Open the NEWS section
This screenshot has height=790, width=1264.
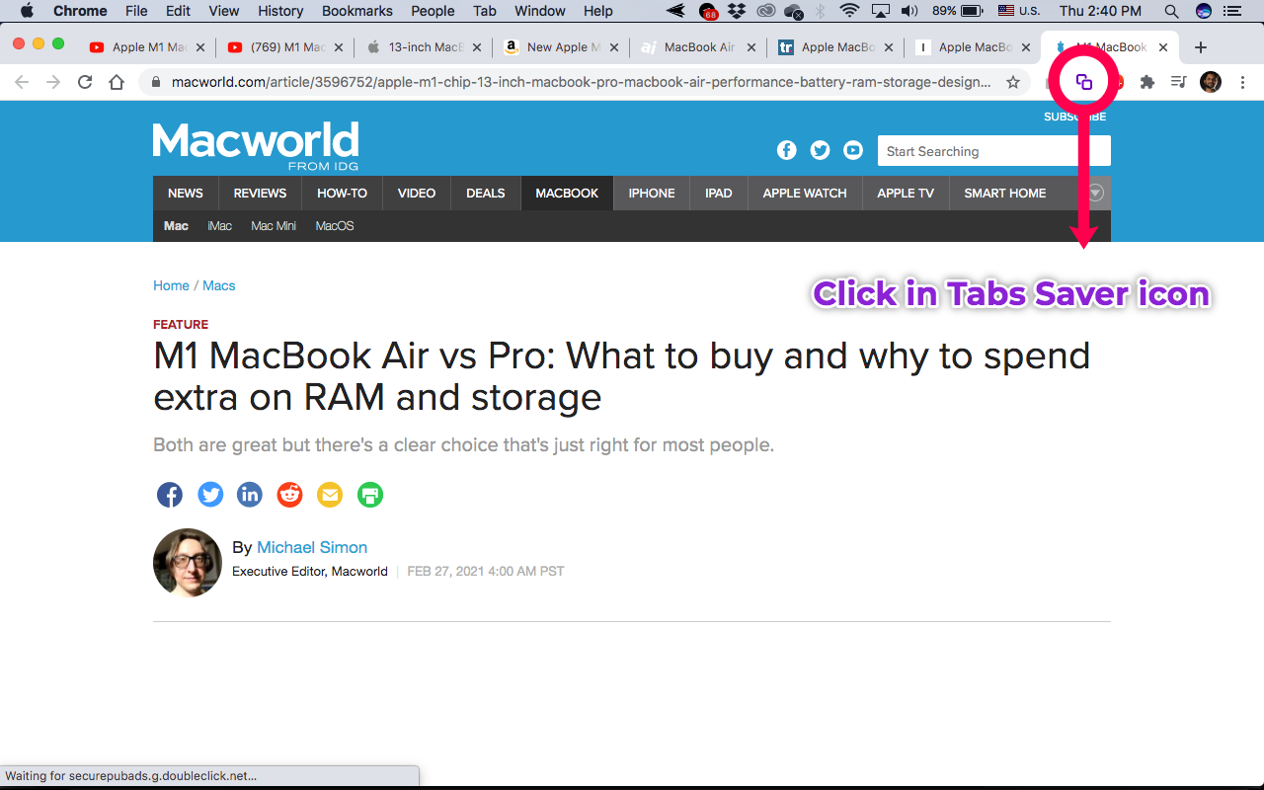click(186, 193)
